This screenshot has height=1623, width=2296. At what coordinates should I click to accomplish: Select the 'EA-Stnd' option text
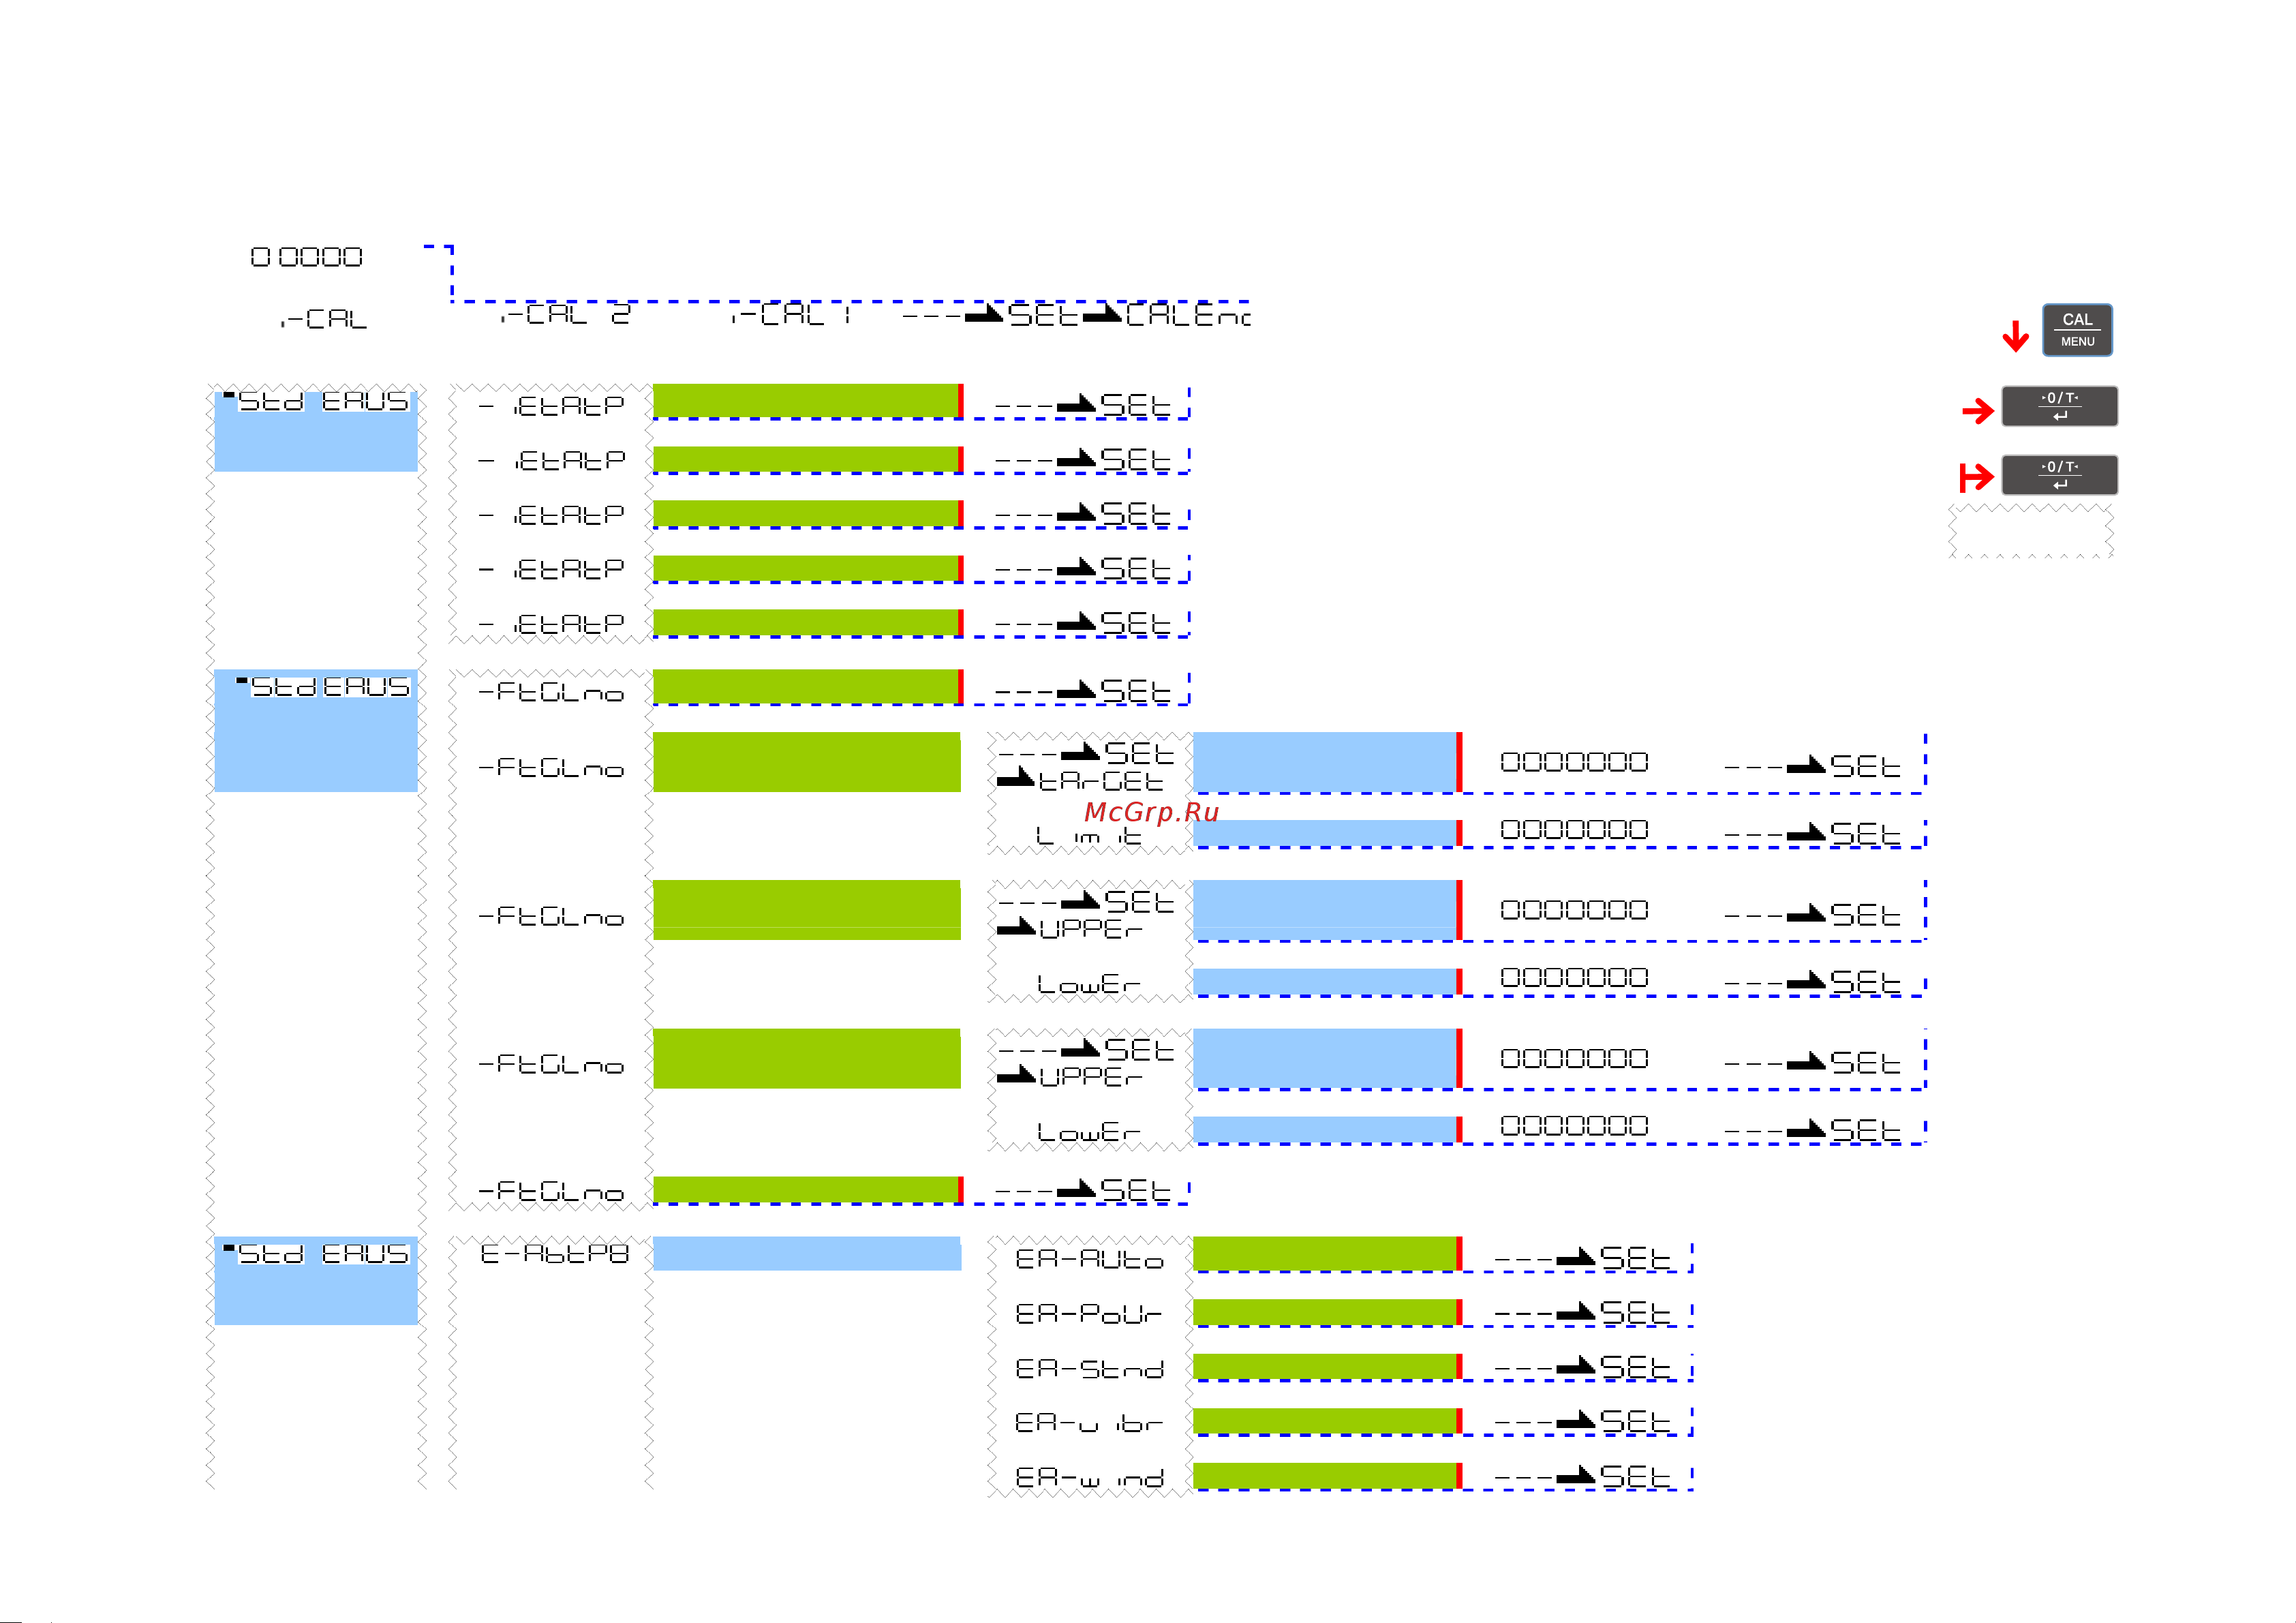(x=1089, y=1368)
